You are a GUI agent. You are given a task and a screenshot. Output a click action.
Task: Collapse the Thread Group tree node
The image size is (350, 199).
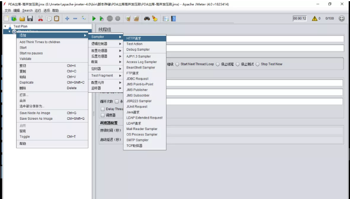click(x=10, y=31)
